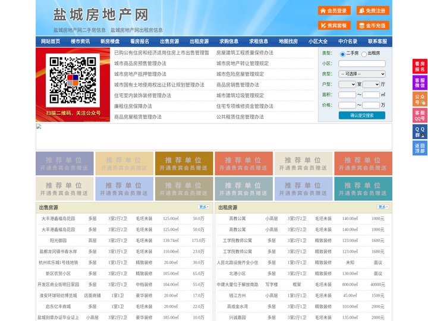This screenshot has height=321, width=428.
Task: Click the teal 推荐单位 banner
Action: point(363,189)
